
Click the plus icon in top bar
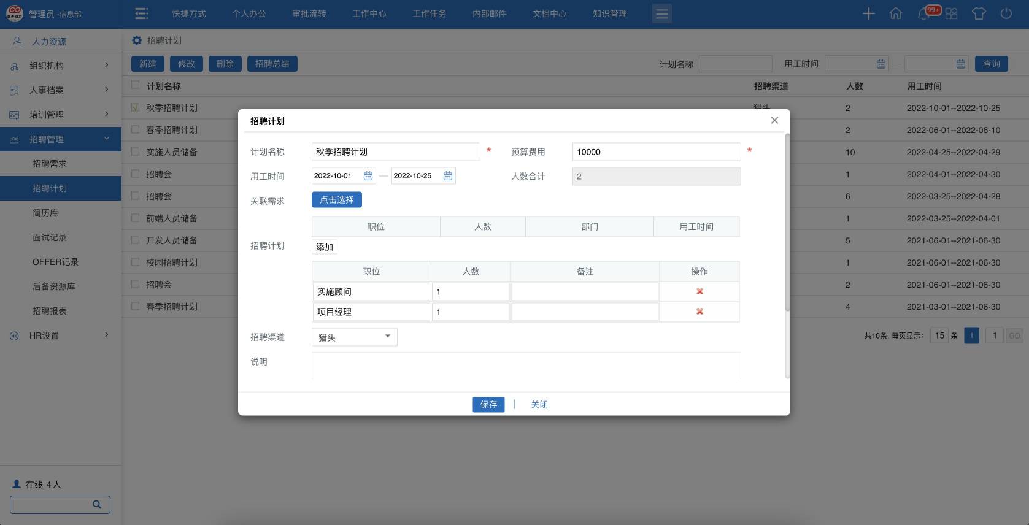click(x=868, y=13)
